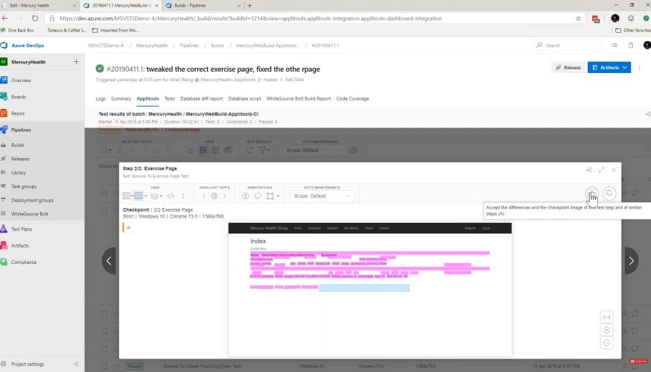651x372 pixels.
Task: Click the checkpoint screenshot image
Action: [x=370, y=289]
